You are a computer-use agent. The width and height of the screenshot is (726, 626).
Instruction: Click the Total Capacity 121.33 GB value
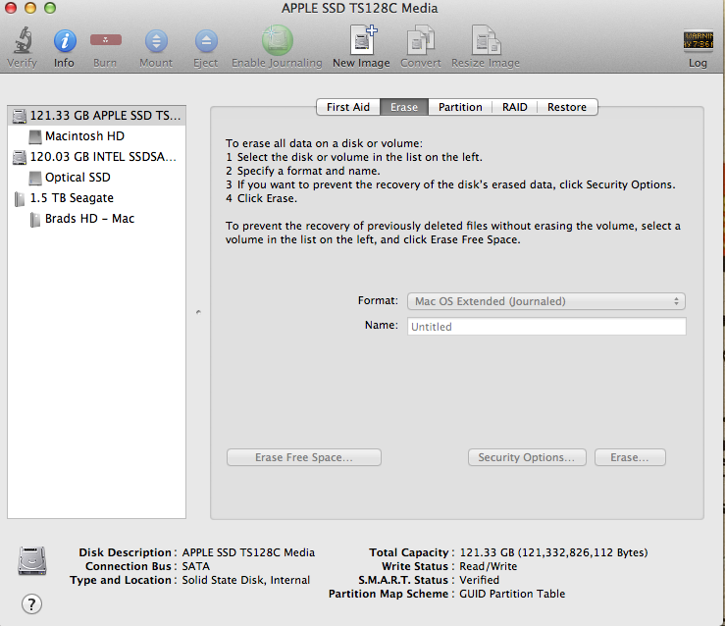coord(553,552)
